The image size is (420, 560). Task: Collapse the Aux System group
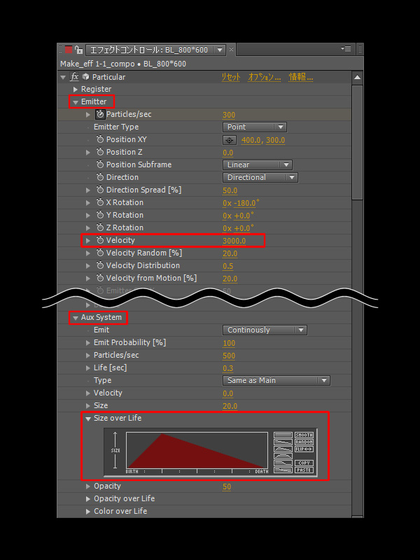point(76,318)
